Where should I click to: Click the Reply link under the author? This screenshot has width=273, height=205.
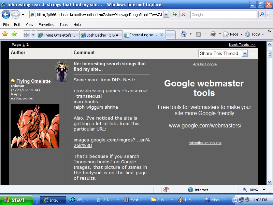pyautogui.click(x=16, y=94)
